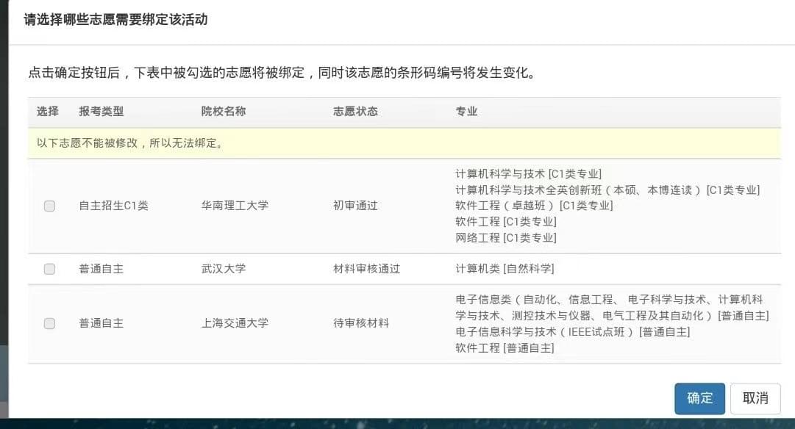Click the 电子信息科学与技术（IEEE试点班）major line
795x429 pixels.
coord(573,332)
